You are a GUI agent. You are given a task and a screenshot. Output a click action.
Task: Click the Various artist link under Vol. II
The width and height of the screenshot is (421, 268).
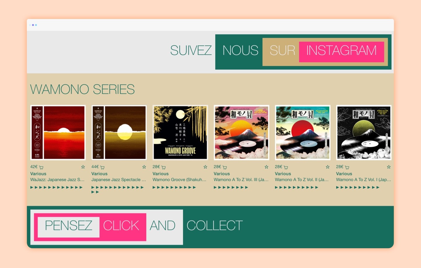coord(283,174)
